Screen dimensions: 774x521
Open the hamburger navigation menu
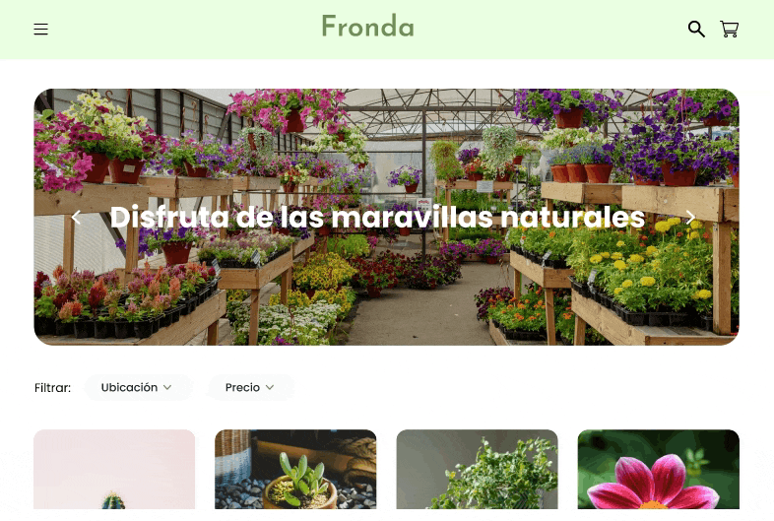point(41,30)
